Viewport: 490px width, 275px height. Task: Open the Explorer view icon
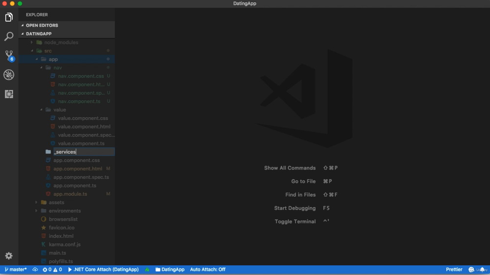9,17
